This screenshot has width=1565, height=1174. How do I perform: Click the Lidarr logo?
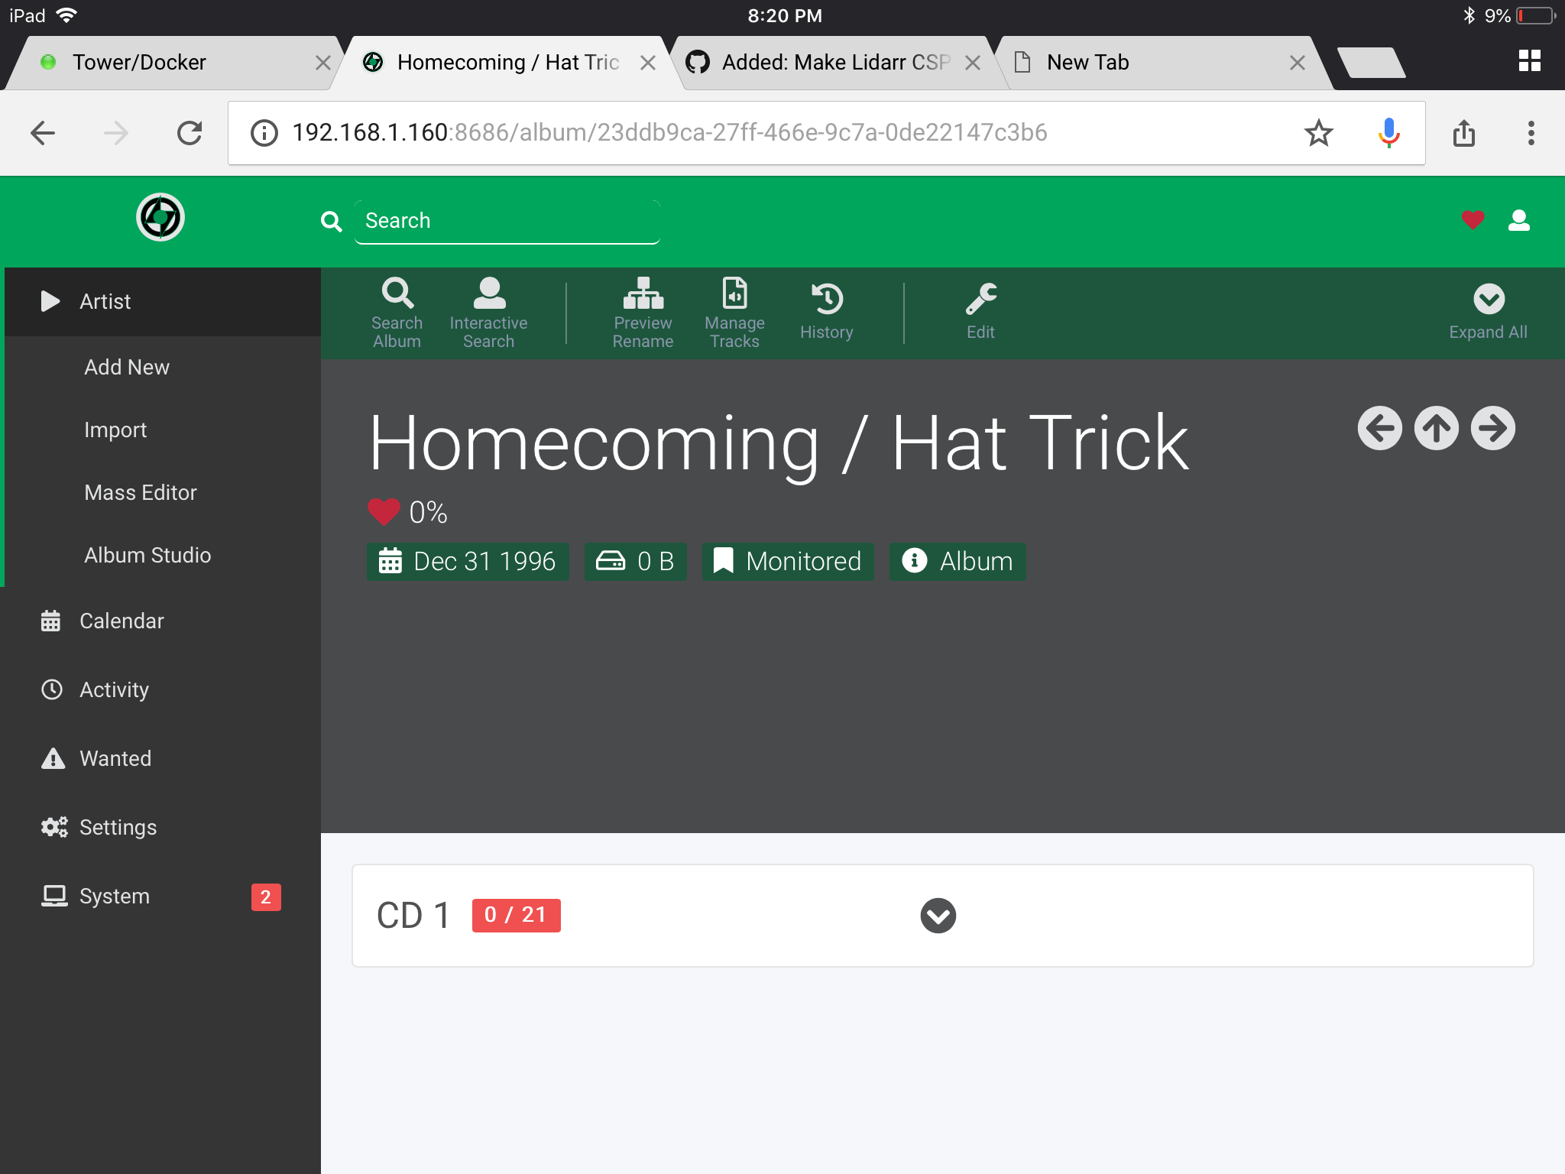point(160,218)
